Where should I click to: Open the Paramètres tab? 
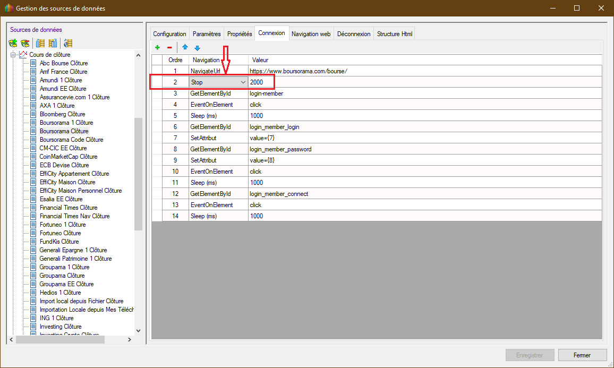pyautogui.click(x=206, y=34)
